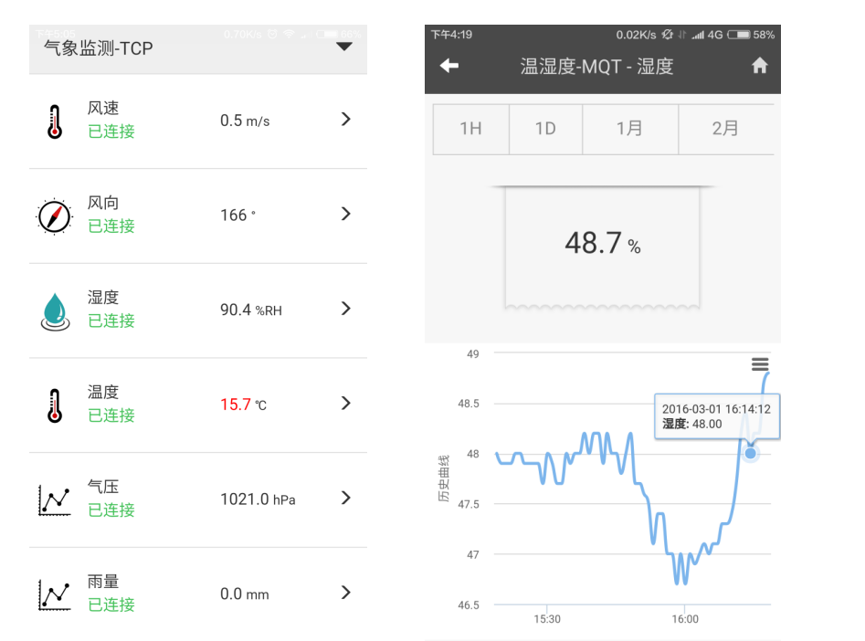Choose the 2月 time range tab

725,129
